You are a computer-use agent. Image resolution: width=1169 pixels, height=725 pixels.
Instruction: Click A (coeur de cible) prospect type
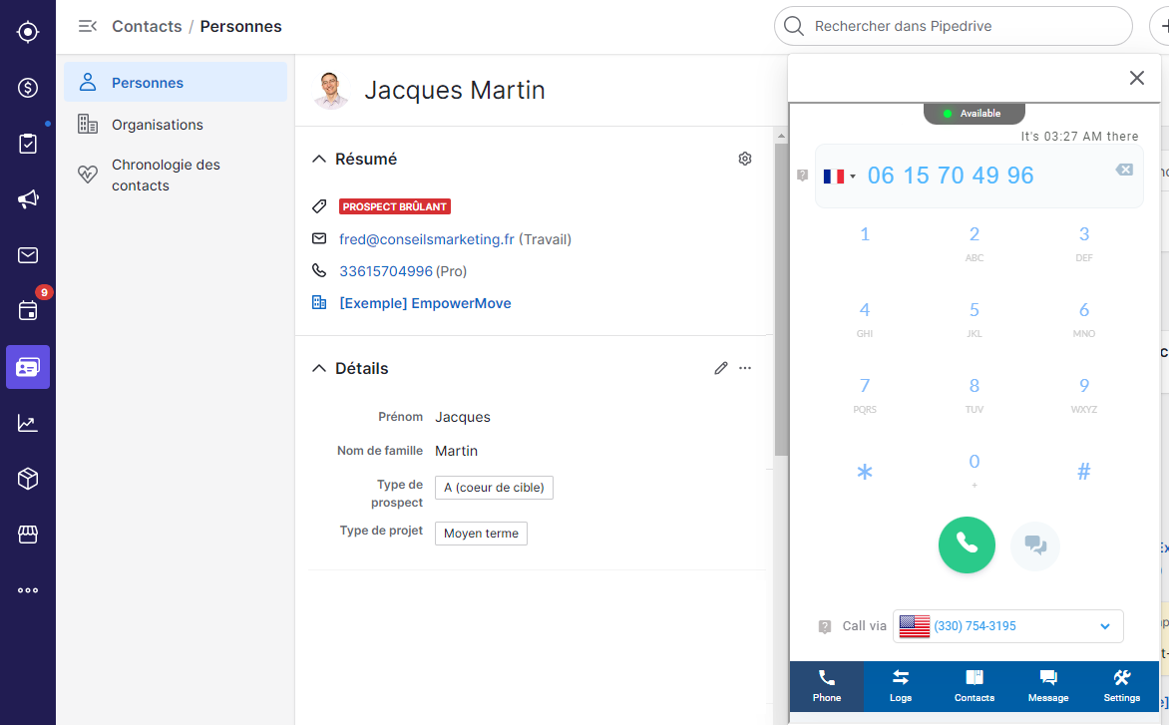coord(494,488)
